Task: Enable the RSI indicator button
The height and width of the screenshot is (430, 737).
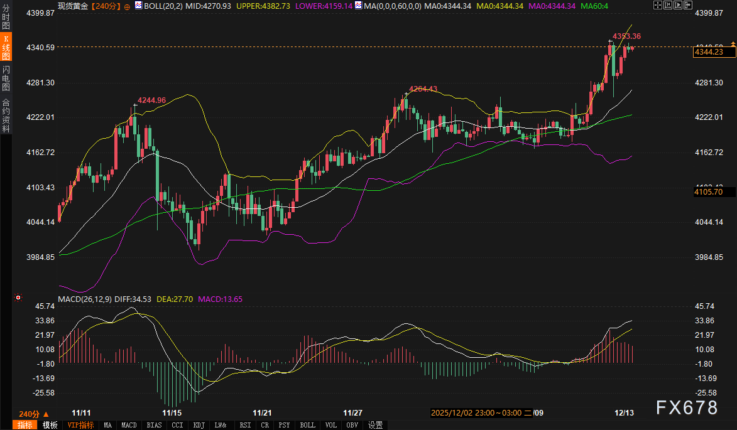Action: point(244,425)
